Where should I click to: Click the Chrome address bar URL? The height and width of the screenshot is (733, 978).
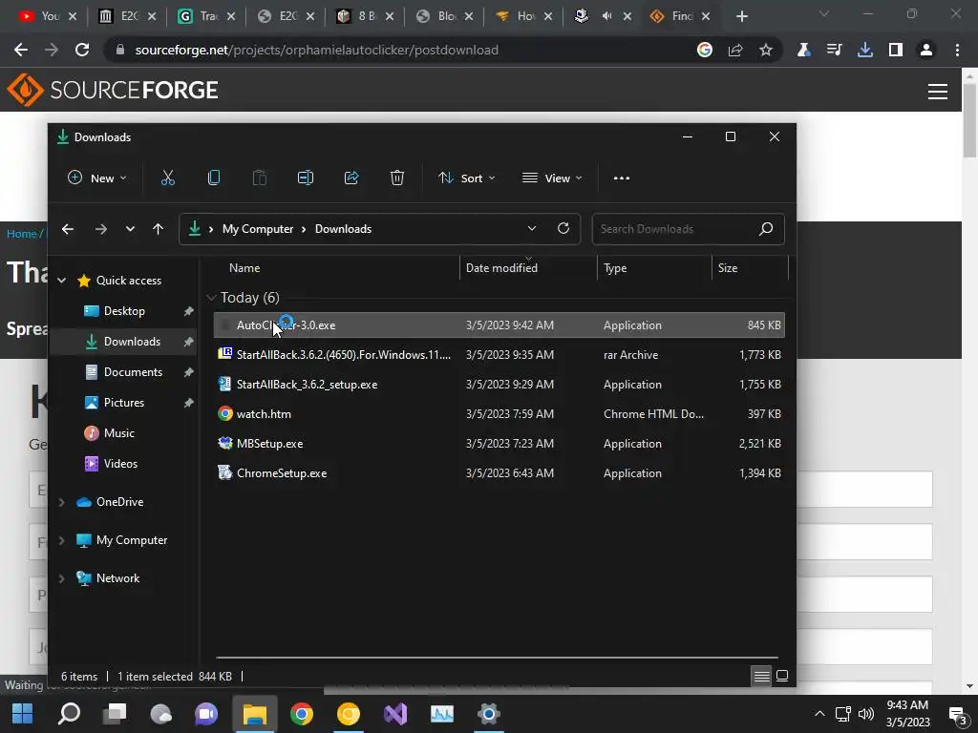316,50
